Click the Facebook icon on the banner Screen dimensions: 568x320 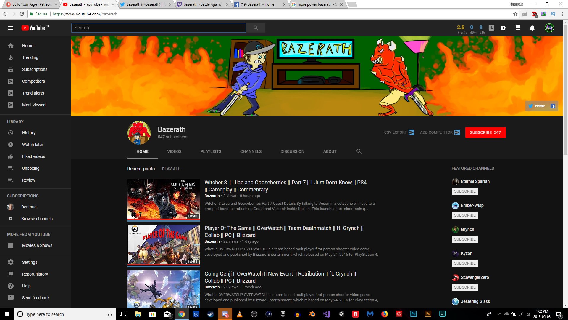click(x=553, y=106)
